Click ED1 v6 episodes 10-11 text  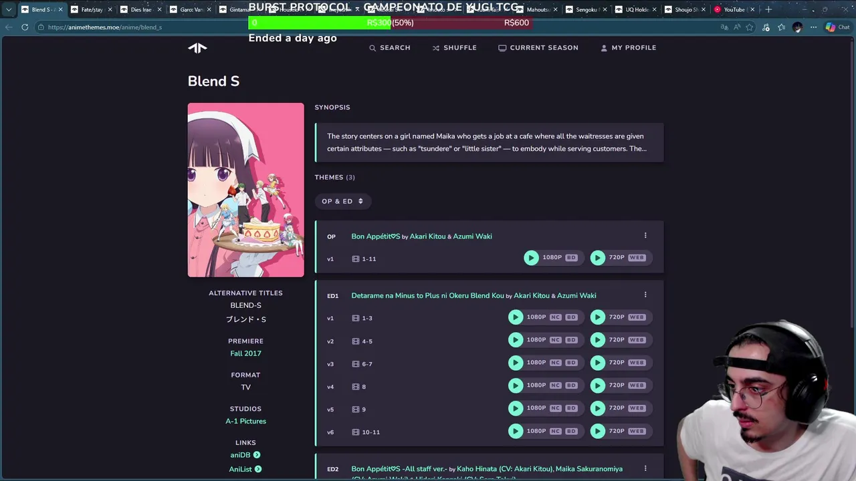(x=370, y=432)
